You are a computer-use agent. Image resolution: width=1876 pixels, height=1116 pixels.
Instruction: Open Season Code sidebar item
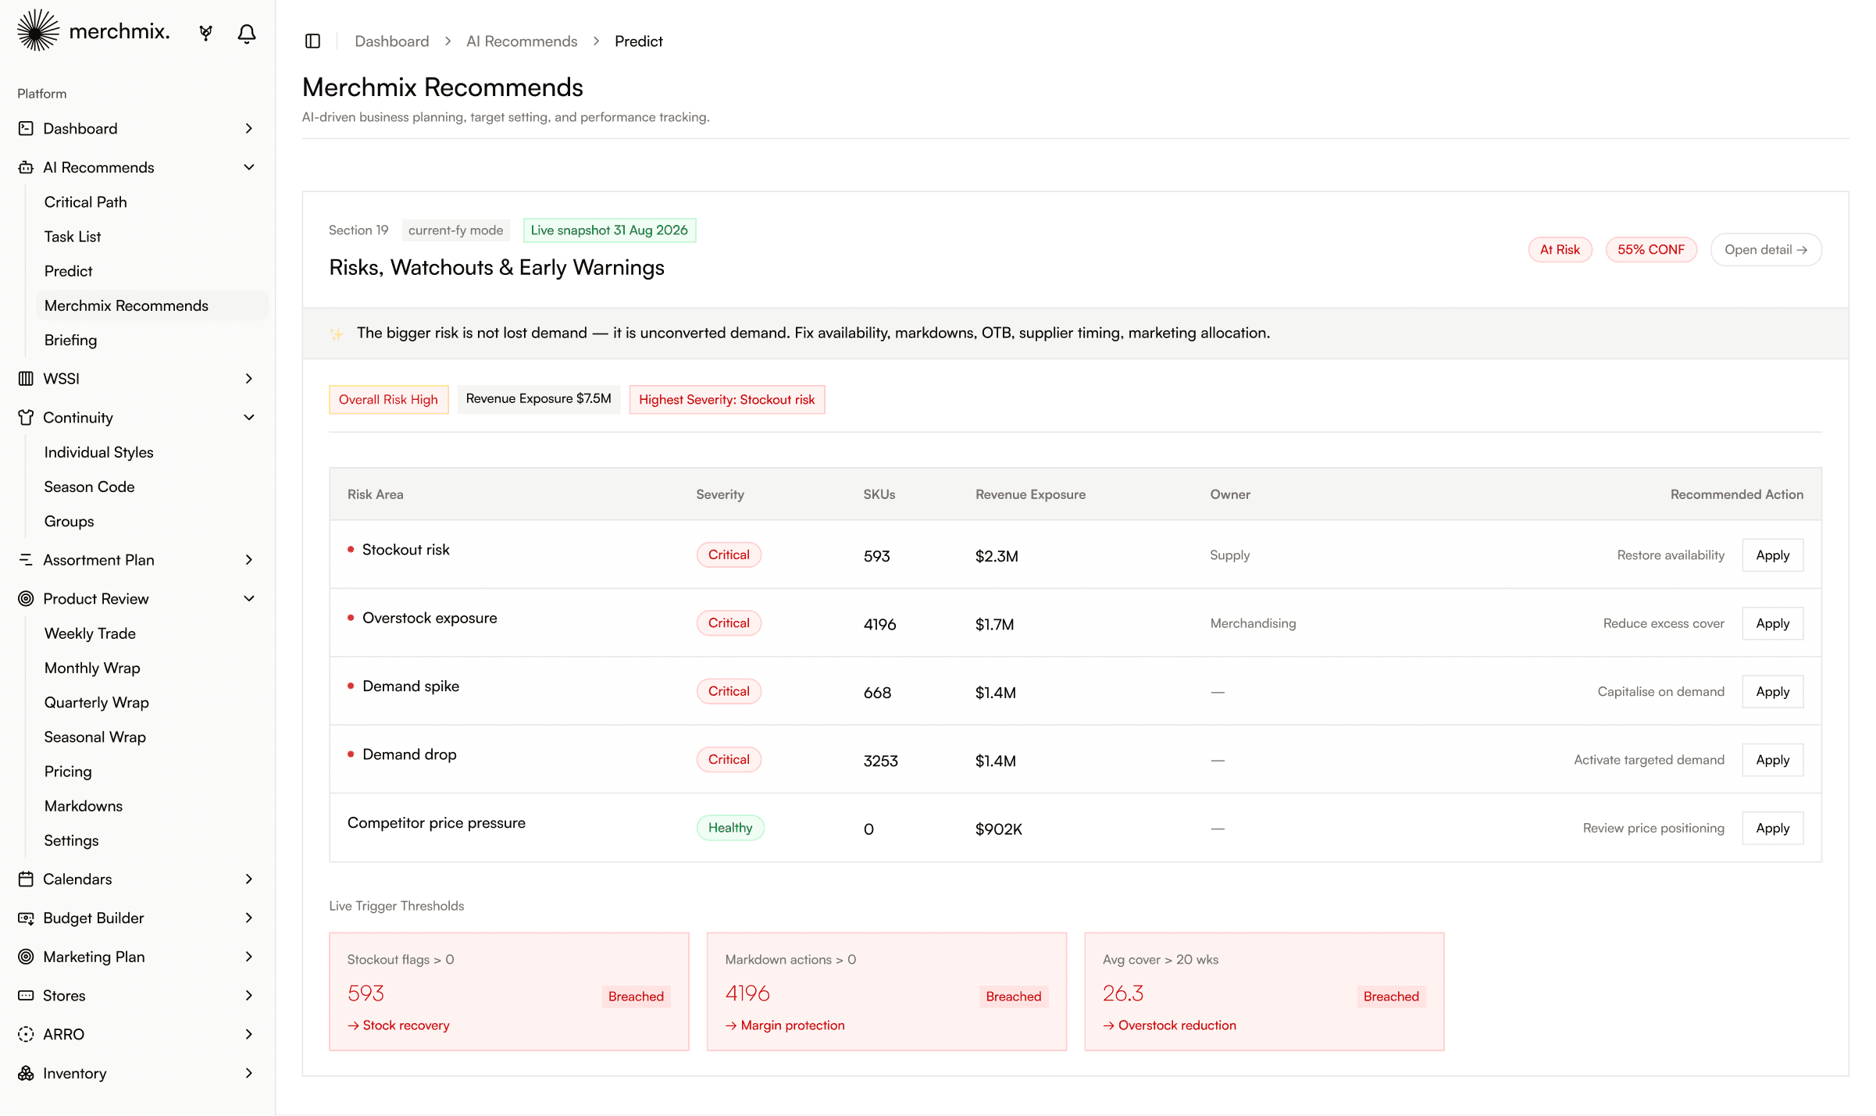152,487
